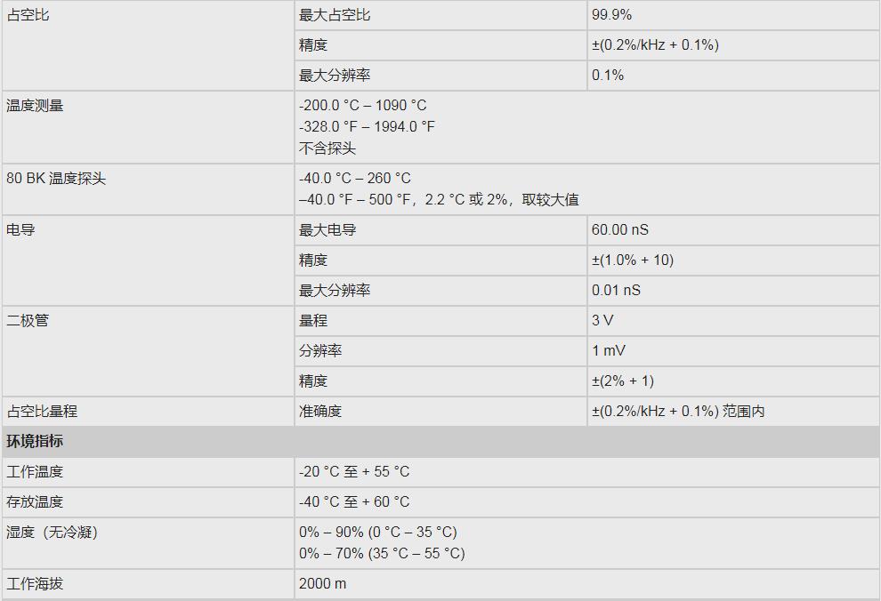
Task: Select the 1 mV resolution value
Action: coord(609,351)
